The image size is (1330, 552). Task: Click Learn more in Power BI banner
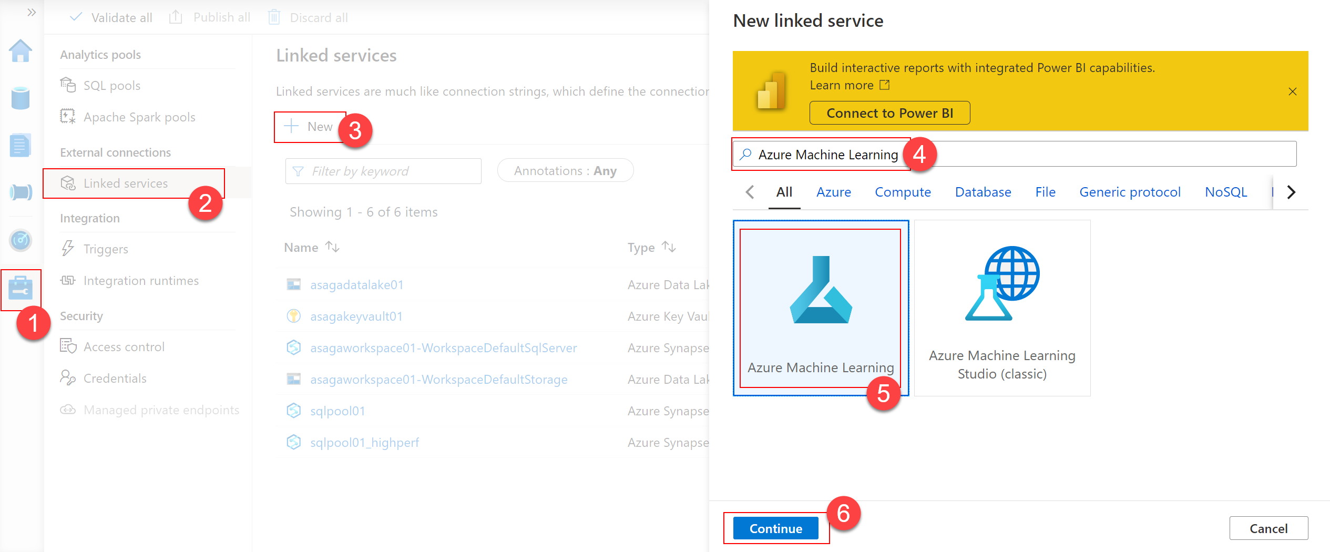pos(850,85)
